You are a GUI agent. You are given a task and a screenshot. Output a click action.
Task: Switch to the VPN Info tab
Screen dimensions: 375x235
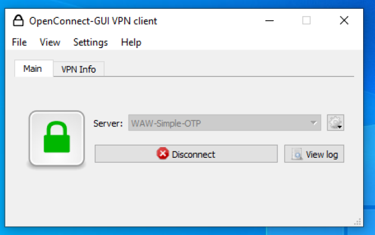point(79,69)
